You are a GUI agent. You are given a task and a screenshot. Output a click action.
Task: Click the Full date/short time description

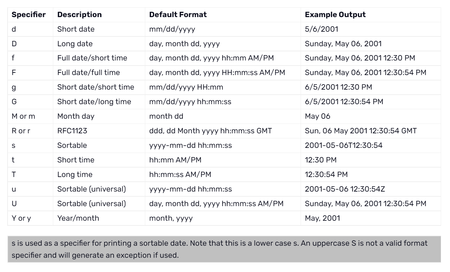click(x=92, y=58)
